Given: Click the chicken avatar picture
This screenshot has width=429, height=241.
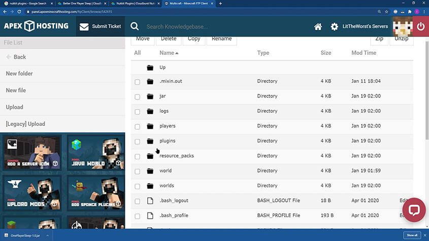Looking at the screenshot, I should tap(403, 26).
